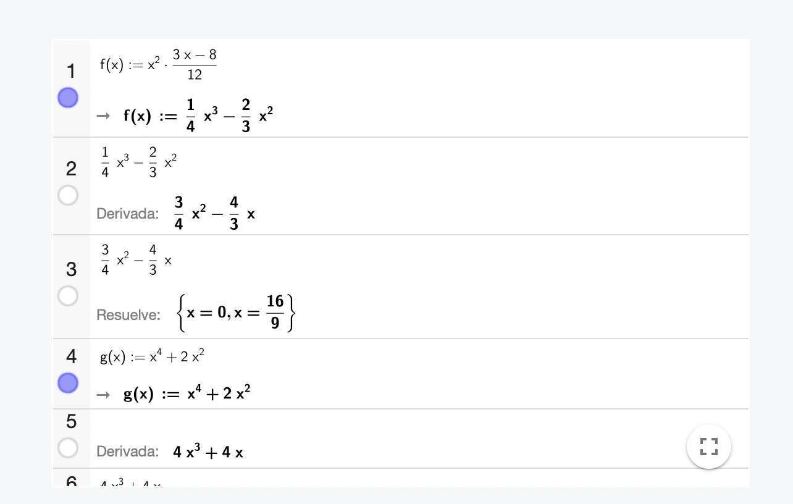
Task: Select row number 1 header
Action: click(71, 71)
